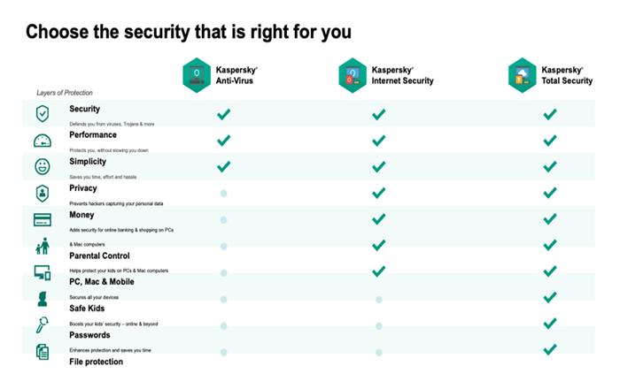Click the parent and child icon
Image resolution: width=620 pixels, height=389 pixels.
(x=43, y=246)
